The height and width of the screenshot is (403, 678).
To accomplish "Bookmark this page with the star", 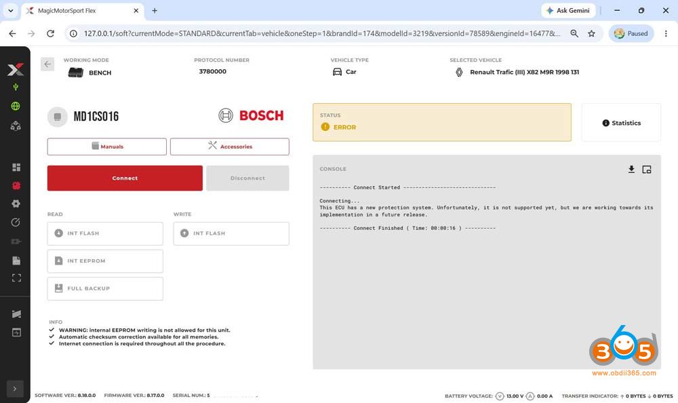I will point(591,33).
